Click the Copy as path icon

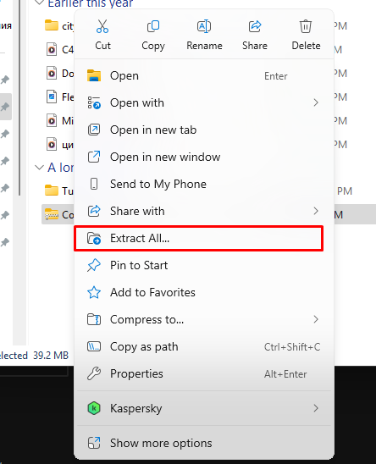[94, 346]
